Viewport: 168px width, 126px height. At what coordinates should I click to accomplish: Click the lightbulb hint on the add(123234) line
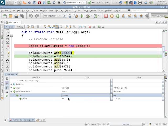(x=9, y=53)
